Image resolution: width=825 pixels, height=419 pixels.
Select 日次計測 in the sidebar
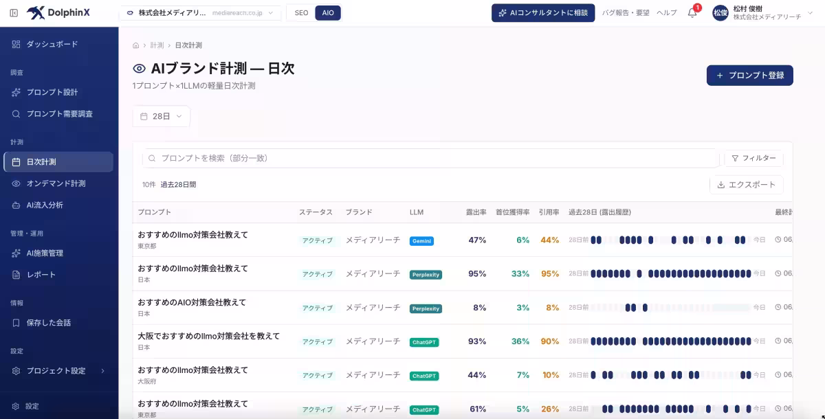pos(59,162)
